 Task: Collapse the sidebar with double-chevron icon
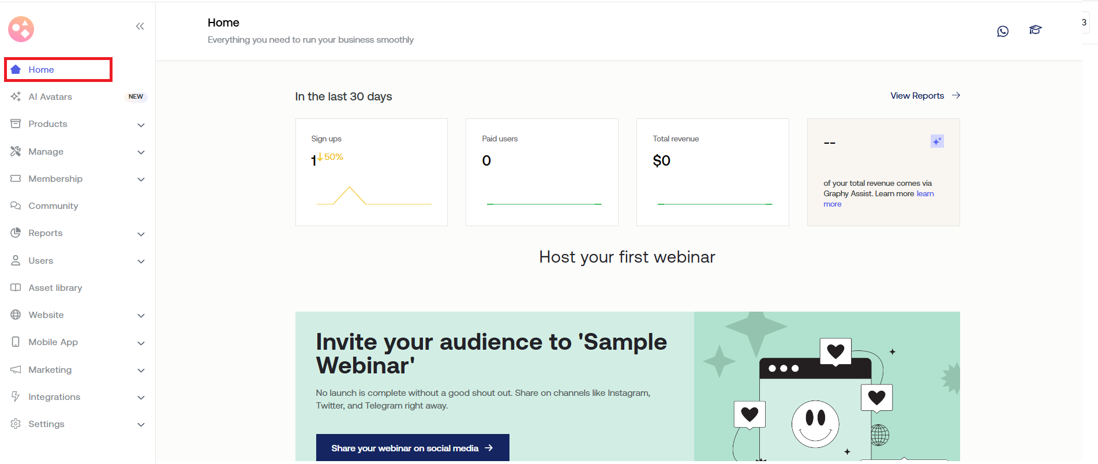click(x=140, y=27)
